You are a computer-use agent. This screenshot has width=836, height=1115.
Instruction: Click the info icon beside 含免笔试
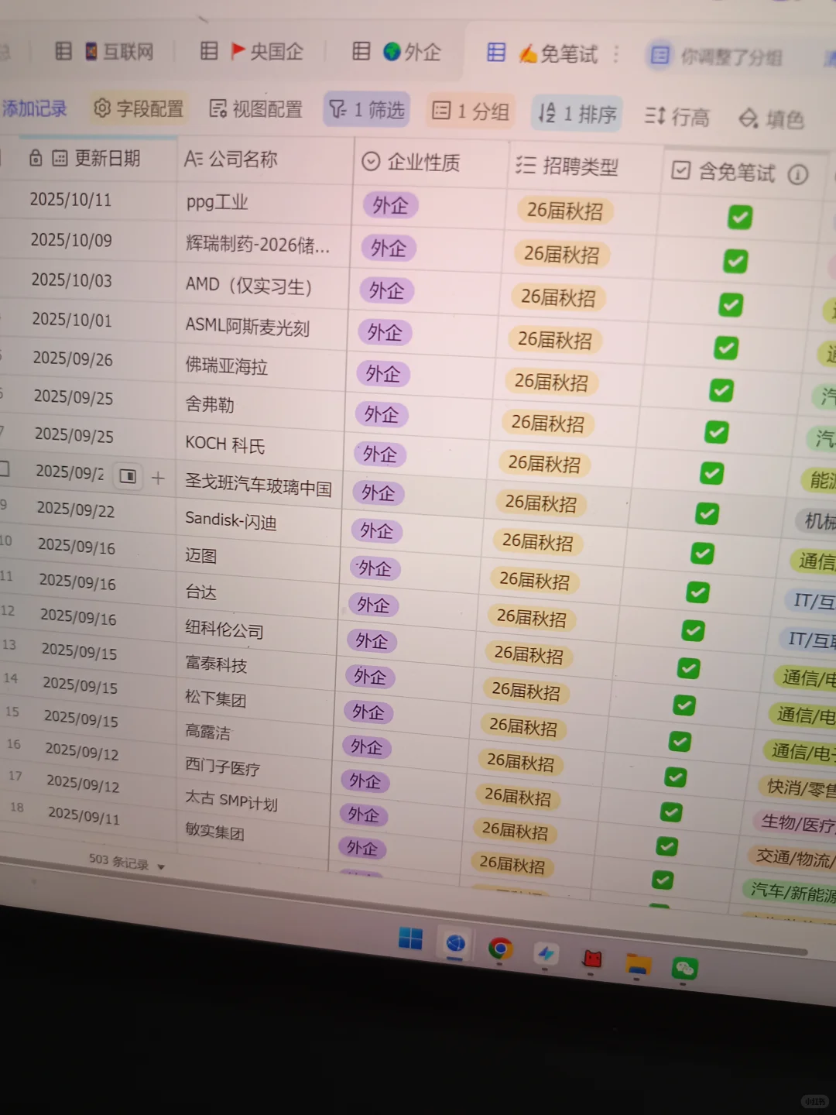point(797,174)
